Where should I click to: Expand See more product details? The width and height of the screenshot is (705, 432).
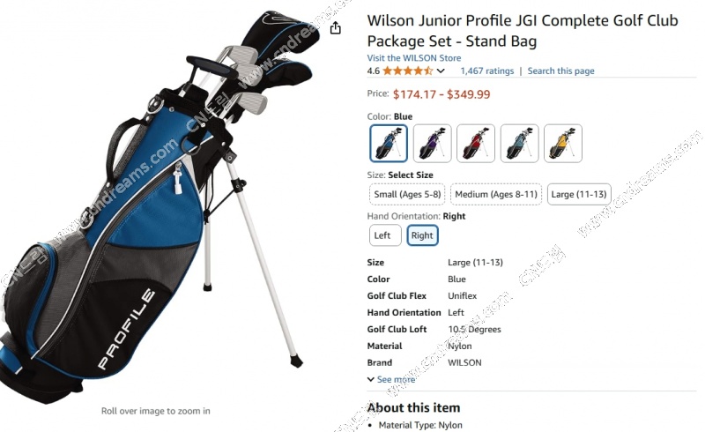tap(391, 379)
